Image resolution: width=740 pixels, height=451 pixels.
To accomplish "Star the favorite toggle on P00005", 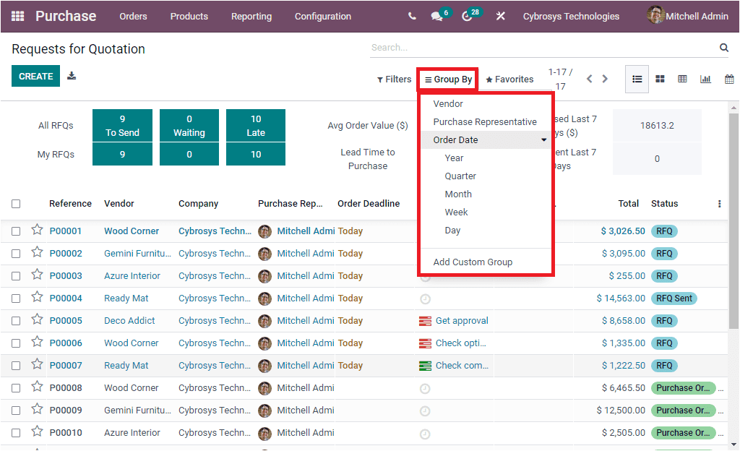I will [37, 320].
